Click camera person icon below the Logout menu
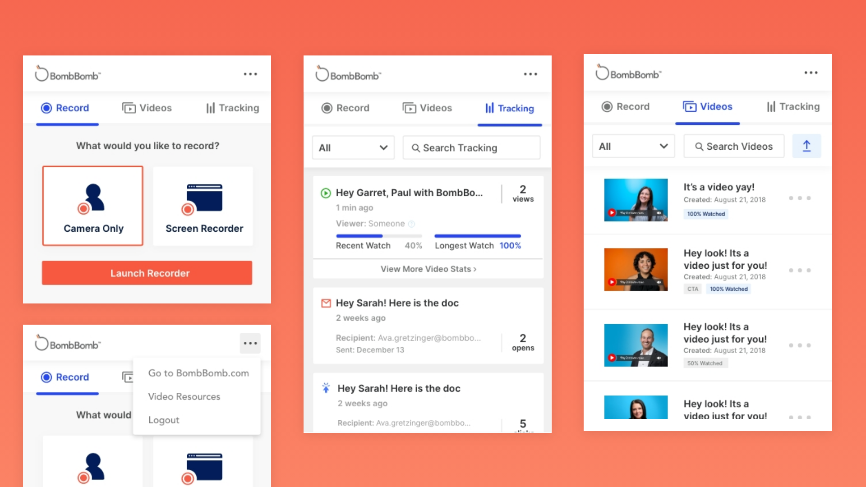The width and height of the screenshot is (866, 487). tap(92, 468)
